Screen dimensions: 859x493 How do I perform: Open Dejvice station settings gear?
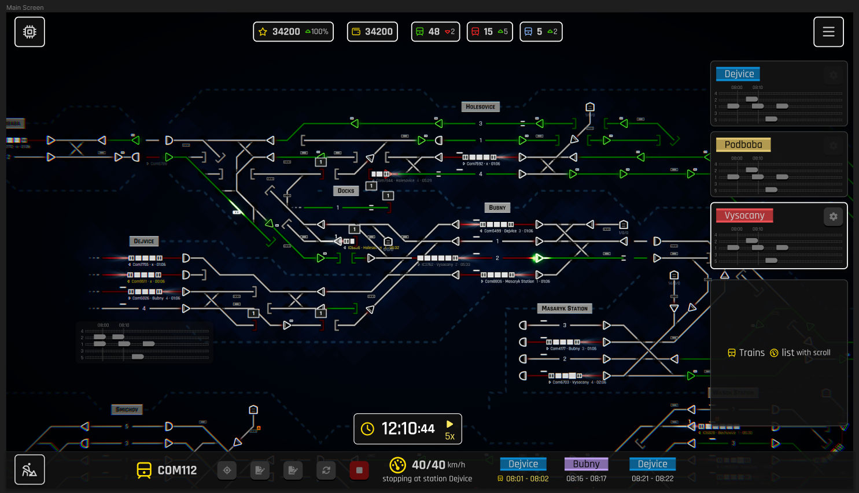833,75
